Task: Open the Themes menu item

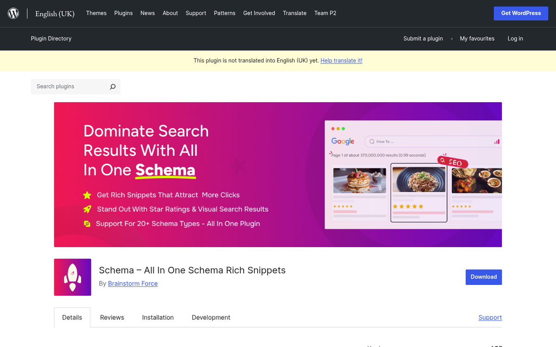Action: point(96,13)
